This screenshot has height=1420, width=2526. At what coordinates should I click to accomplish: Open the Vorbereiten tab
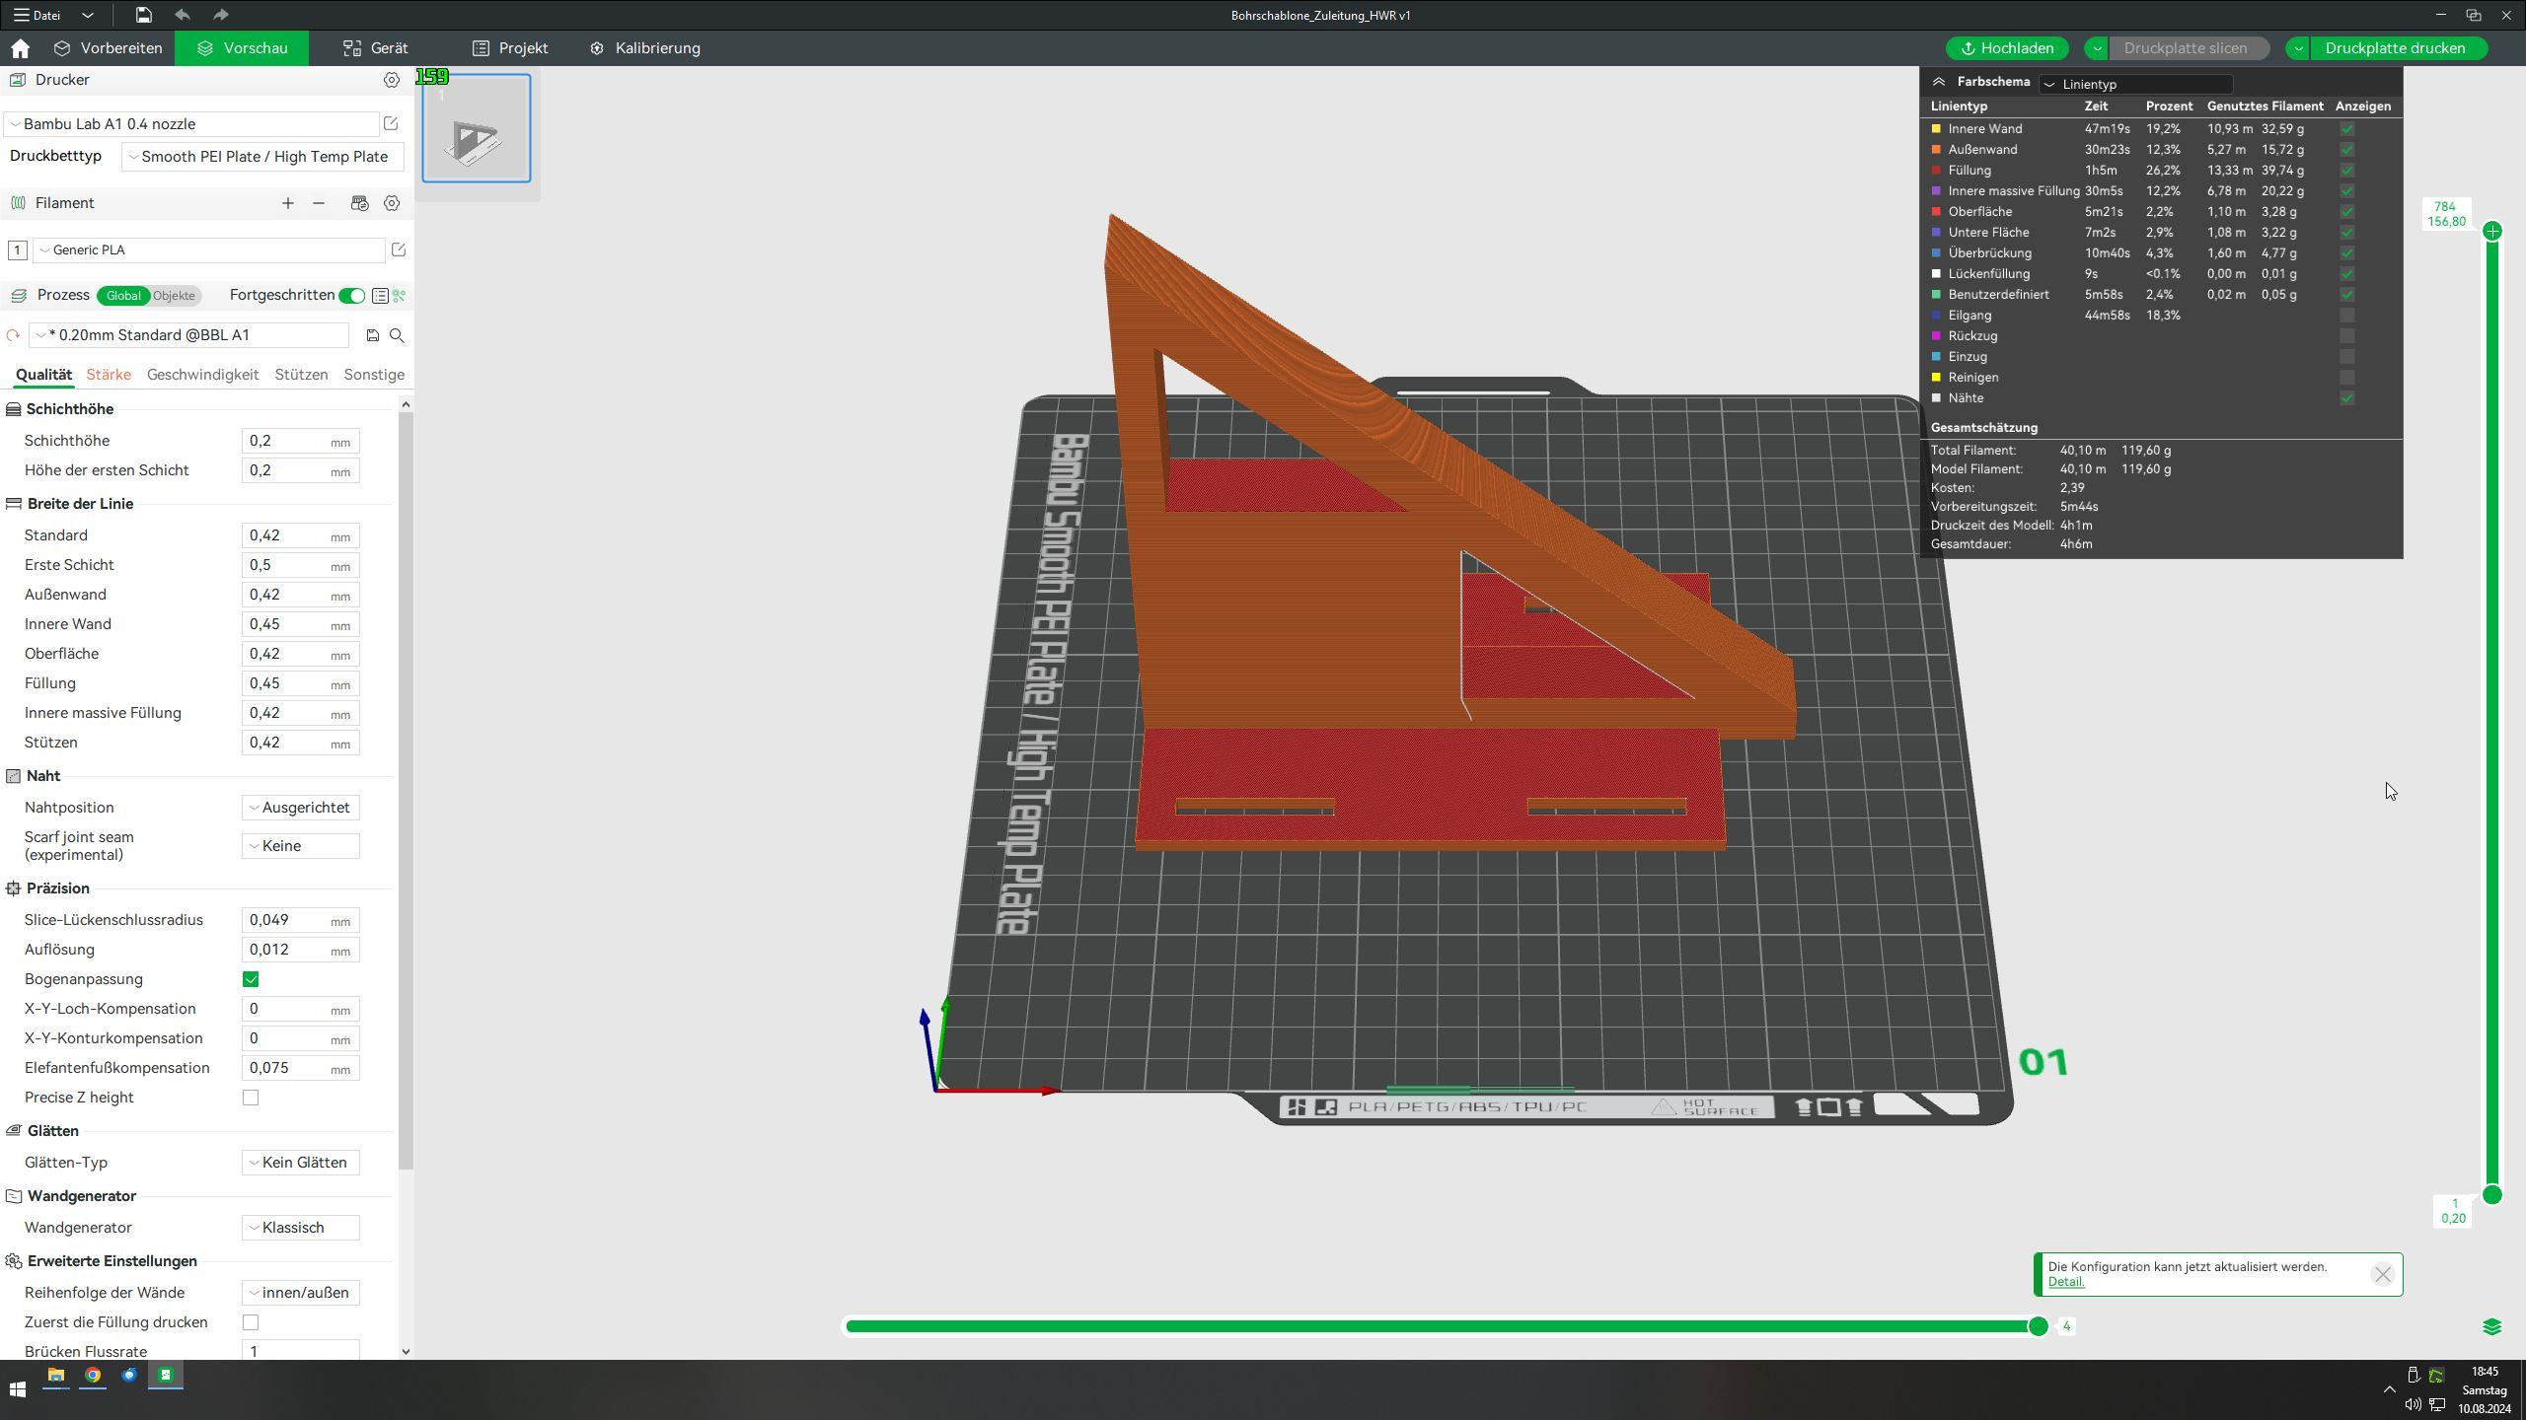tap(109, 48)
